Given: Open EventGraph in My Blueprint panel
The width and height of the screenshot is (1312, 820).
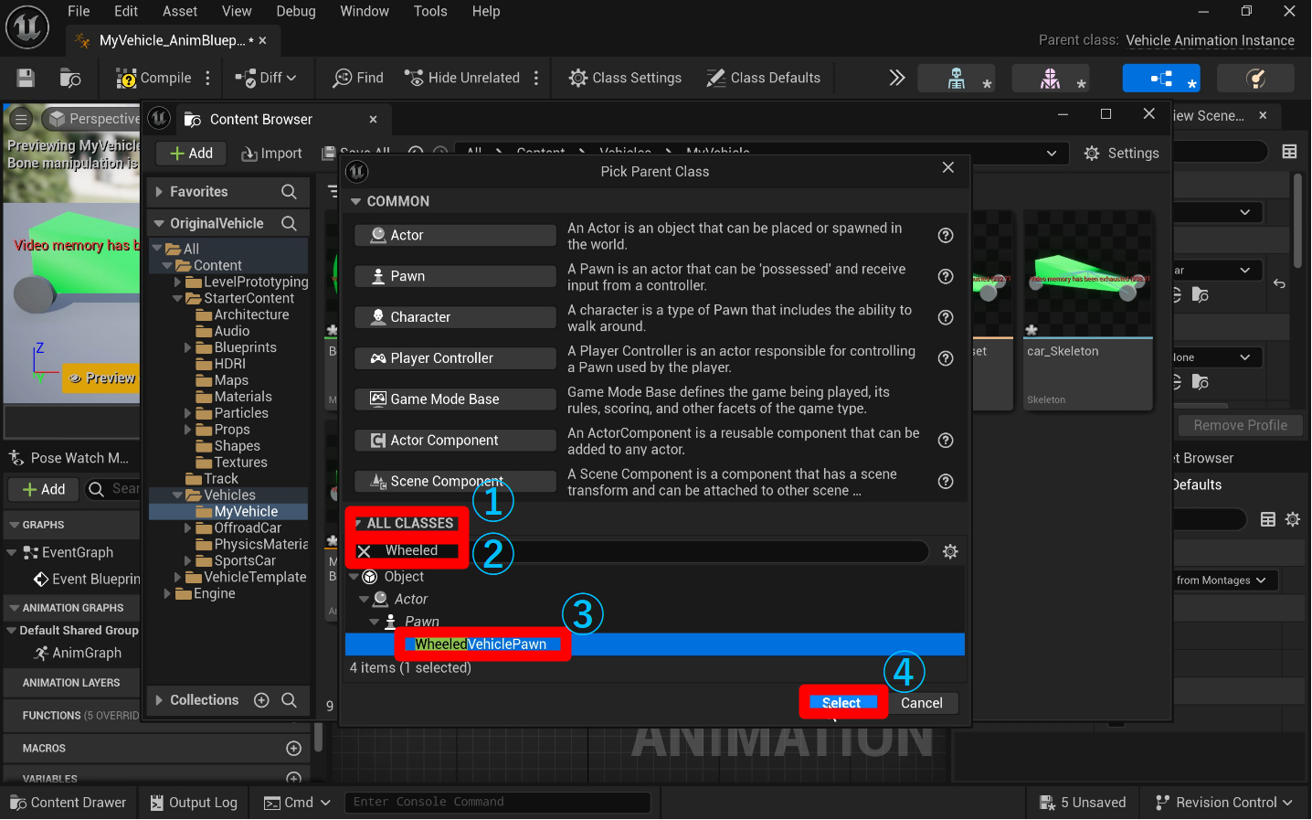Looking at the screenshot, I should 77,552.
